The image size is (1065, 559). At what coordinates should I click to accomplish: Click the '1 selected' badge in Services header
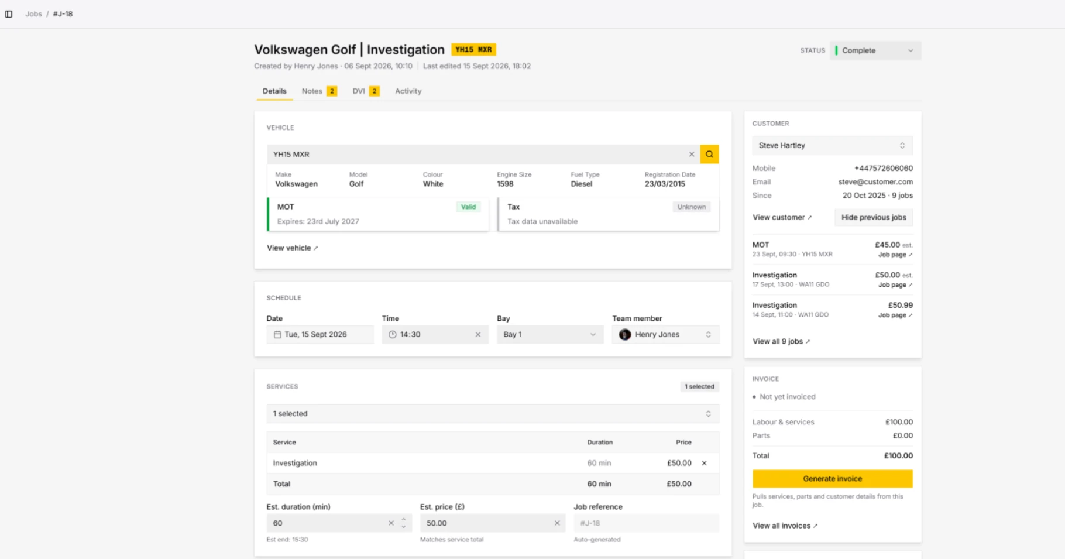(700, 387)
